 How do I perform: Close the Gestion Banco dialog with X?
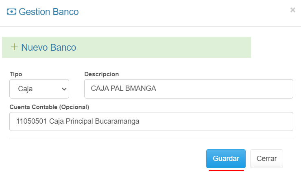(292, 10)
